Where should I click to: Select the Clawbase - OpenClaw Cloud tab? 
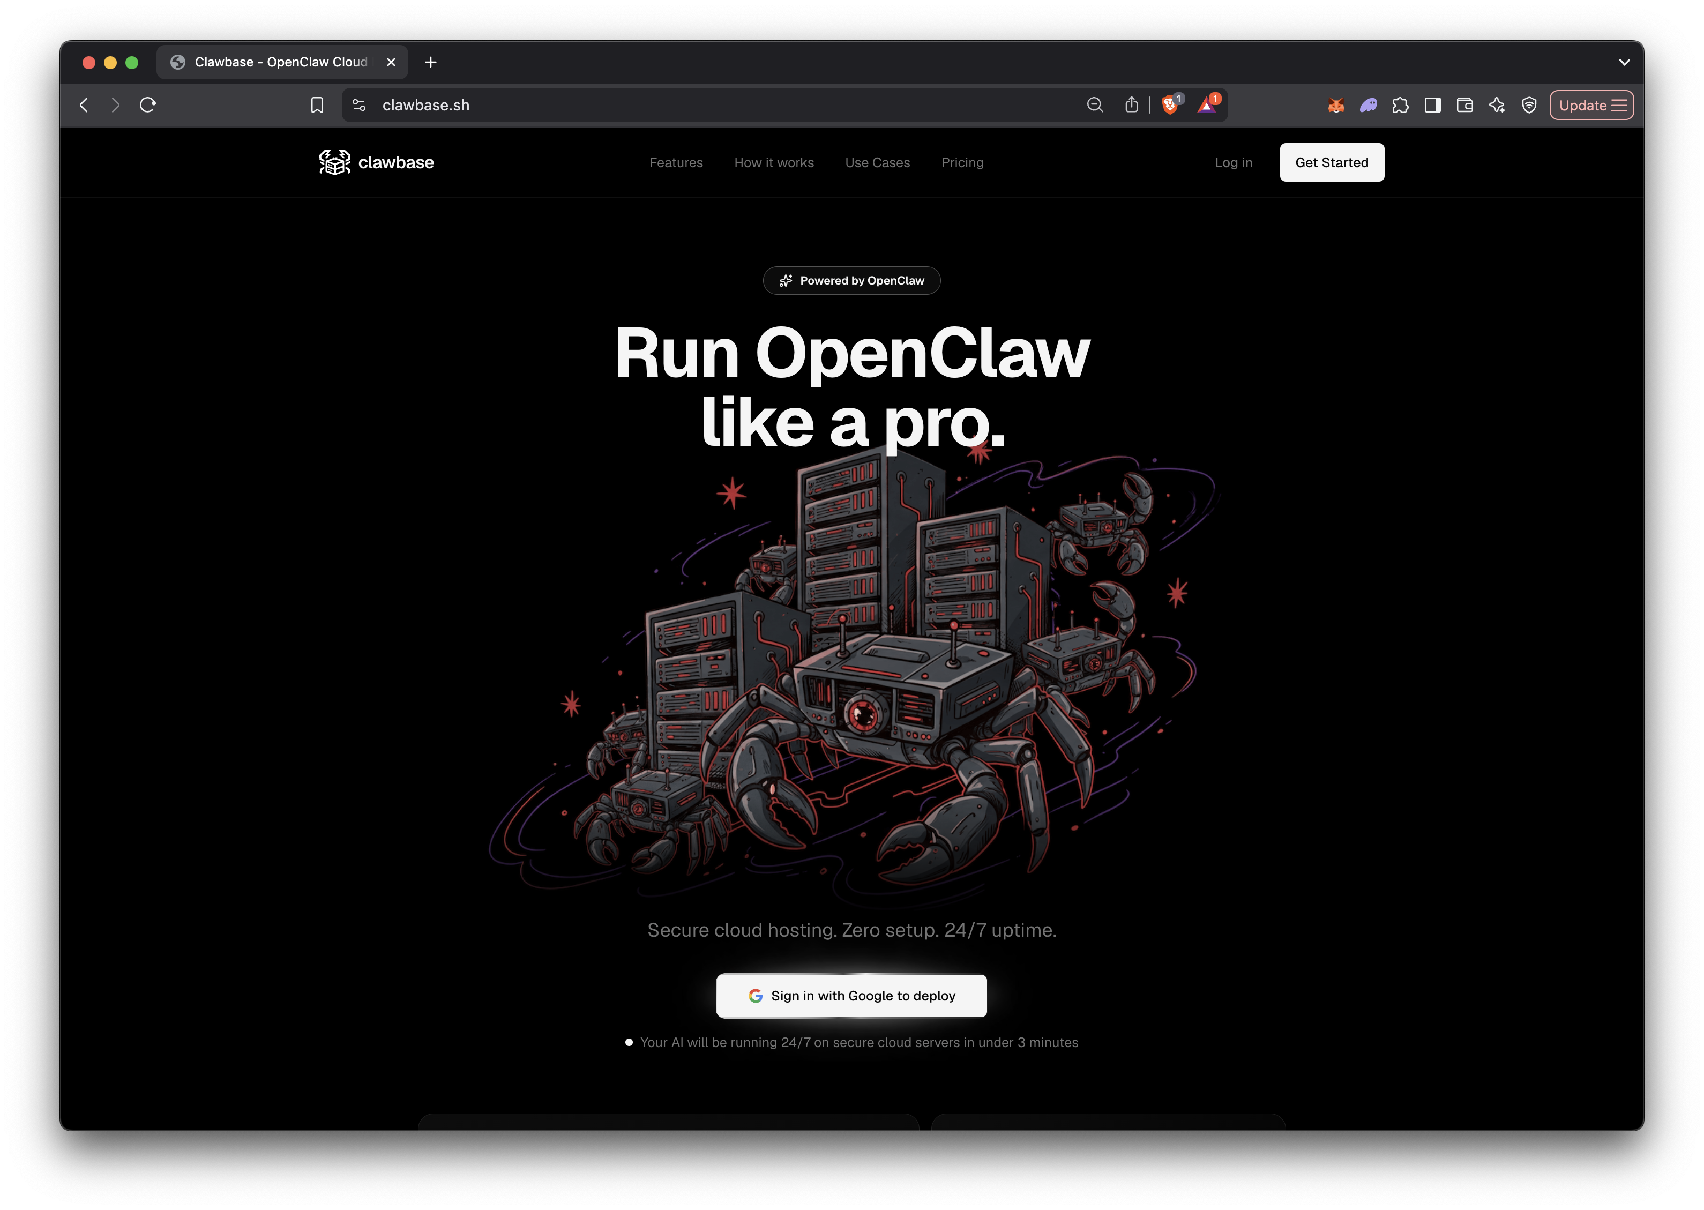pyautogui.click(x=275, y=62)
